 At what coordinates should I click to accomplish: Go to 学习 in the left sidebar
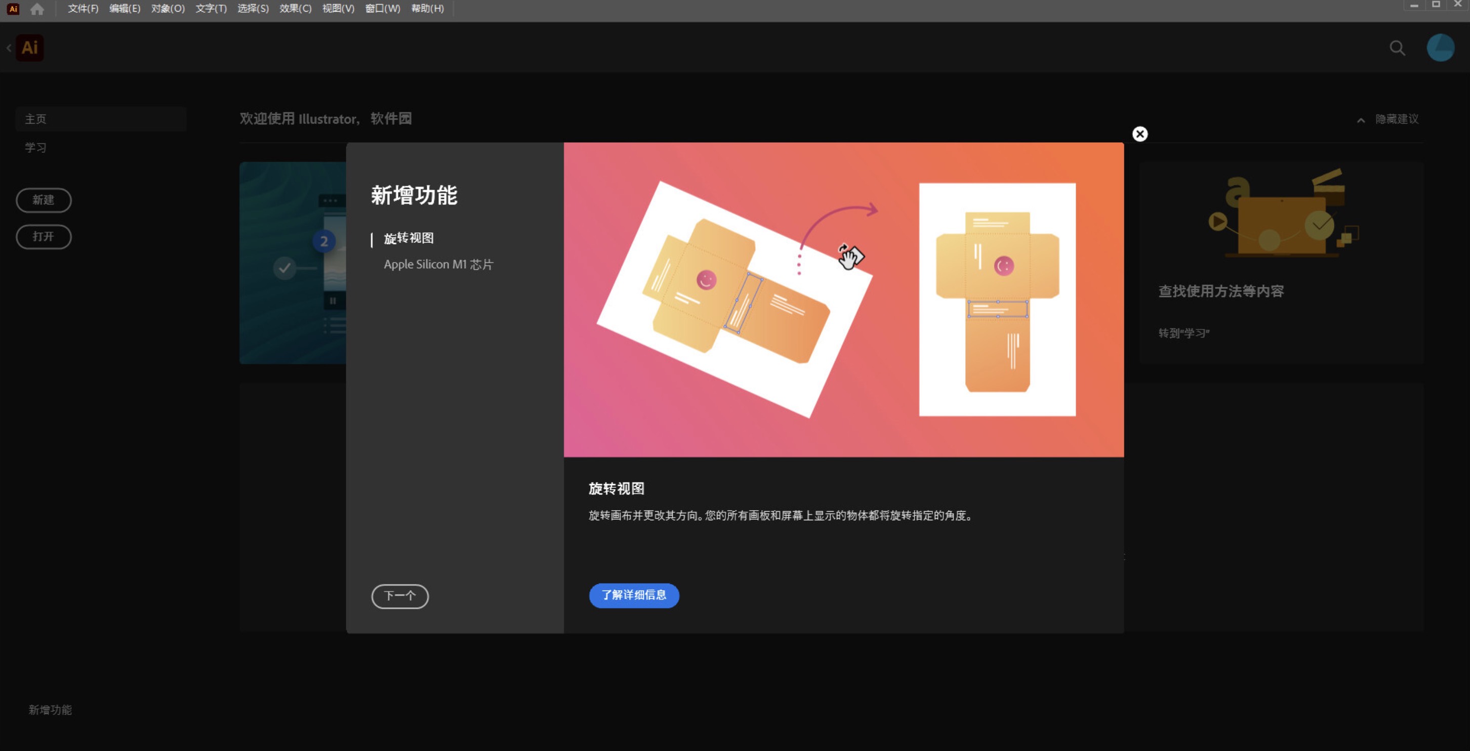click(x=35, y=148)
